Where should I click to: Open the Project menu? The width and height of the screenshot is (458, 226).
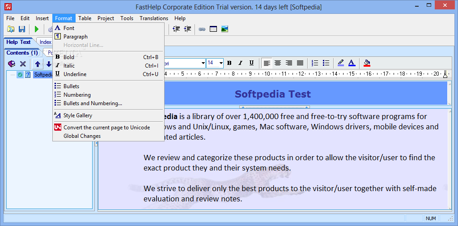pos(106,18)
